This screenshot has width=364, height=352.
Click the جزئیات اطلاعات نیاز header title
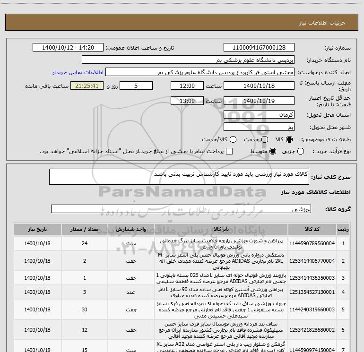(x=322, y=23)
